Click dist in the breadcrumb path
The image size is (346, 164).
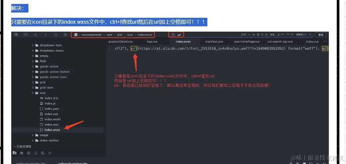120,35
